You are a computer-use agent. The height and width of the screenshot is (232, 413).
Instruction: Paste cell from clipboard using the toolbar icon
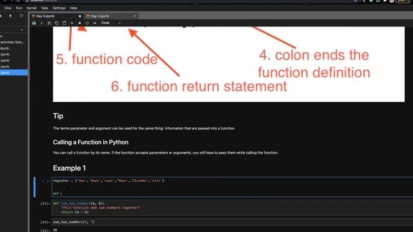pyautogui.click(x=65, y=23)
